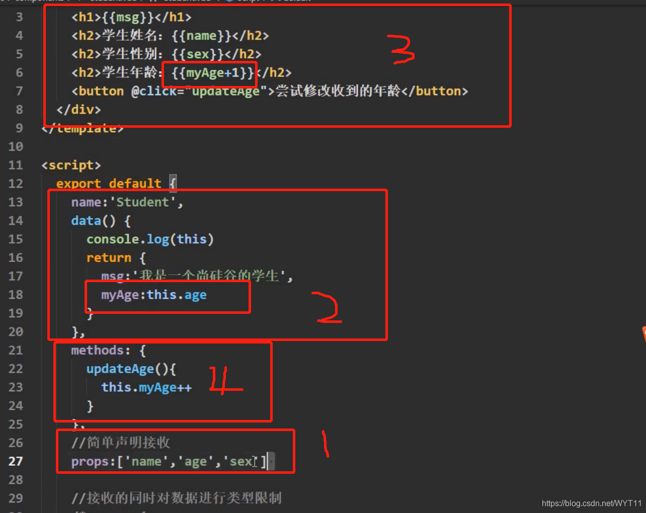This screenshot has height=513, width=646.
Task: Click line number 14 in the gutter
Action: pos(16,221)
